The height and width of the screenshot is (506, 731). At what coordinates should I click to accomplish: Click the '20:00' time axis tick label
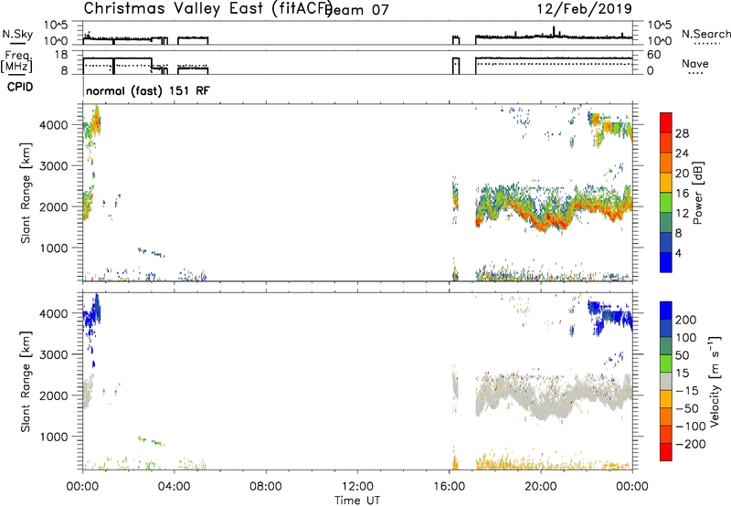[541, 487]
